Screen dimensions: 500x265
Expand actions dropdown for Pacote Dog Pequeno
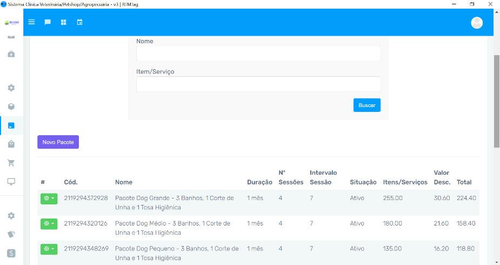pos(49,249)
